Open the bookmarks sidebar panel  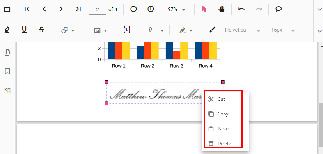[7, 71]
